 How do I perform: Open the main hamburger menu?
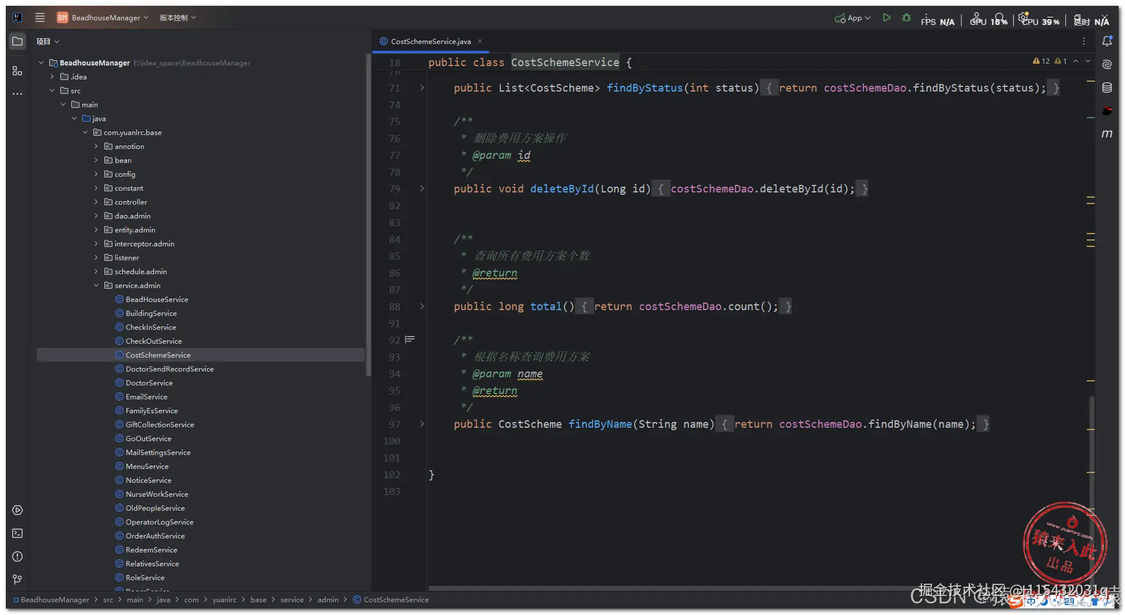click(x=40, y=17)
